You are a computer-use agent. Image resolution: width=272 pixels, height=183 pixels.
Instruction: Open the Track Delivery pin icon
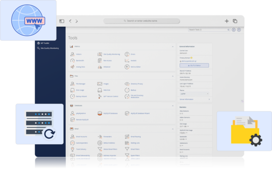click(x=72, y=149)
